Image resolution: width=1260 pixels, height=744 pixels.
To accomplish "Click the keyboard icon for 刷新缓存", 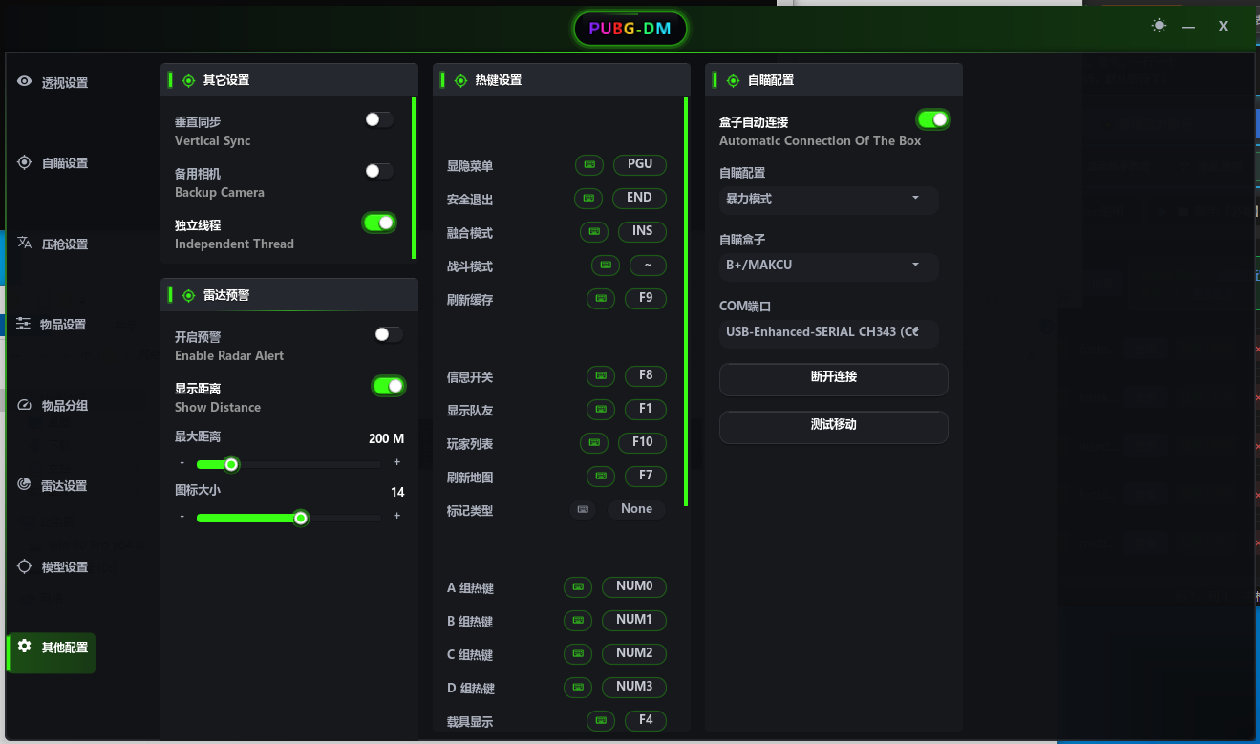I will tap(601, 298).
